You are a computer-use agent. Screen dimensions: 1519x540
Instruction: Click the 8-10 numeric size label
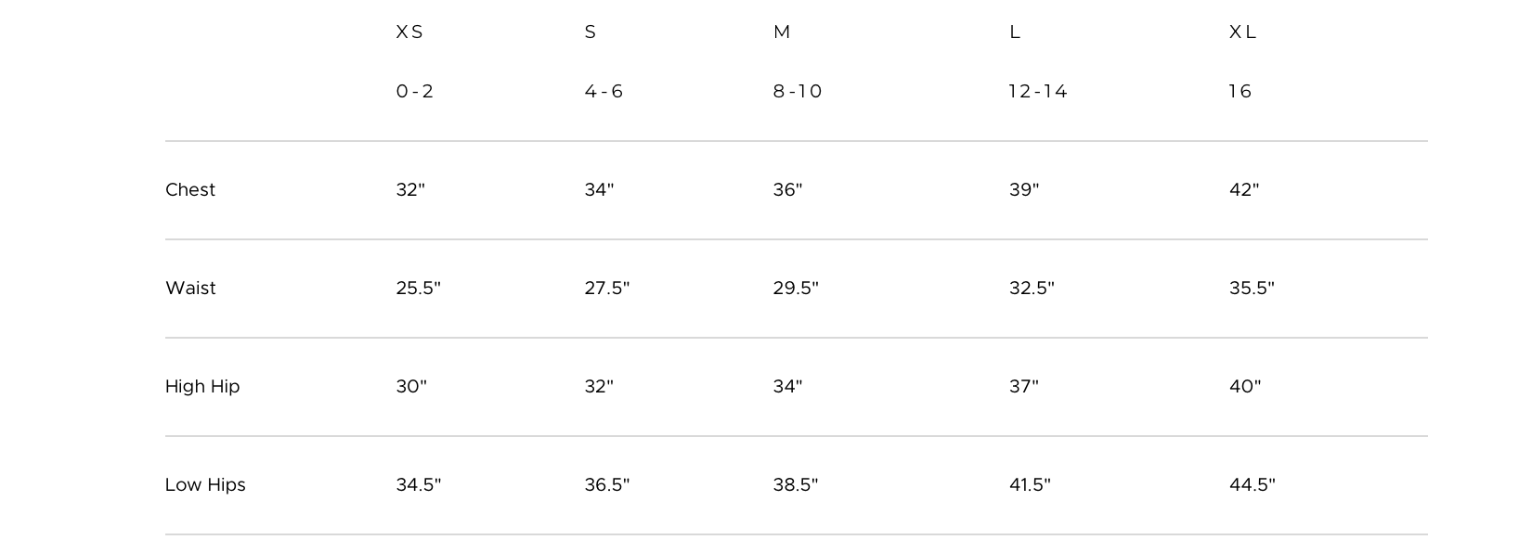[x=798, y=92]
